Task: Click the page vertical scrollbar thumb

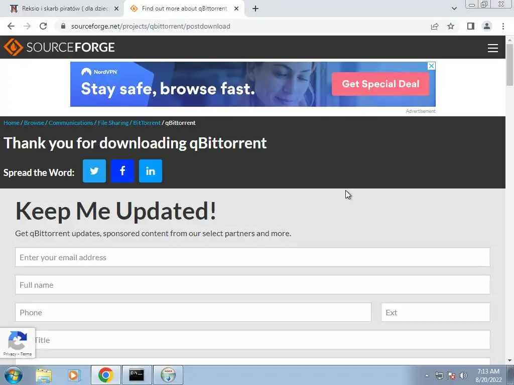Action: pyautogui.click(x=509, y=65)
